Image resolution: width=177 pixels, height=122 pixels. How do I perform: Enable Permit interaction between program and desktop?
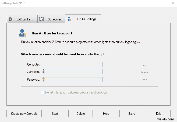coord(43,92)
